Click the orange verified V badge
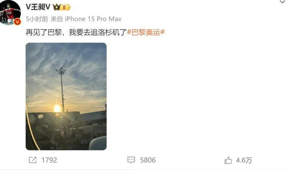Screen dimensions: 291x170 pyautogui.click(x=17, y=22)
